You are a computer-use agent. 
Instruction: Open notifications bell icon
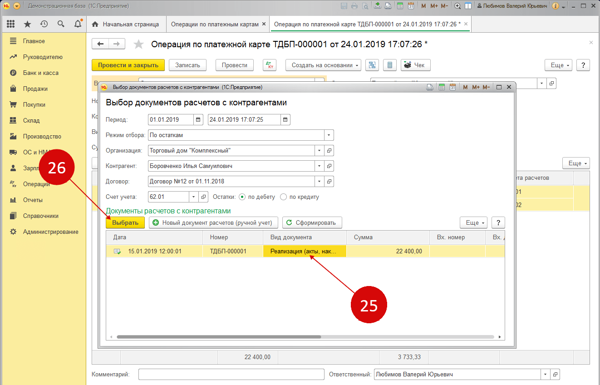click(78, 24)
